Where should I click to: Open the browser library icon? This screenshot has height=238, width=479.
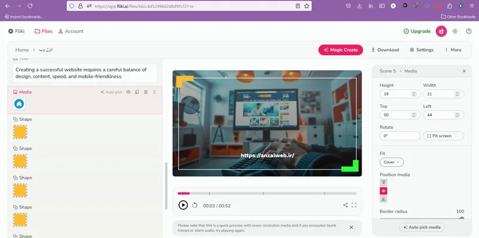coord(371,6)
